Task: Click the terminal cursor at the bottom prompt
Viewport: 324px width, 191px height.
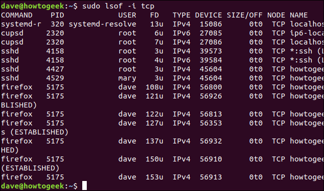Action: (x=85, y=185)
